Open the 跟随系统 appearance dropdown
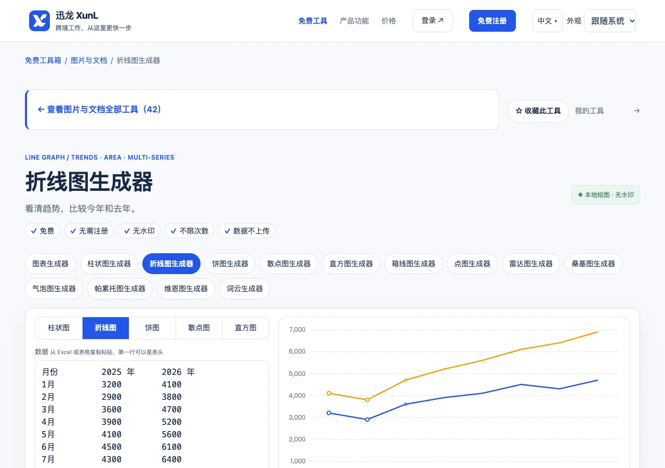This screenshot has height=468, width=665. (x=610, y=21)
